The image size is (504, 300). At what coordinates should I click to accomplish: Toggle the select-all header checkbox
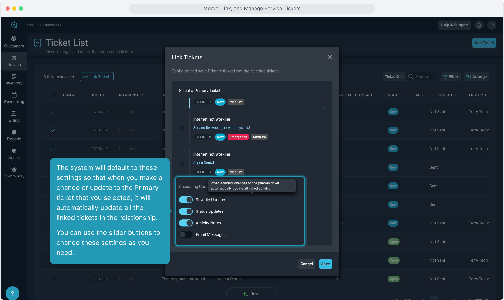[x=53, y=95]
